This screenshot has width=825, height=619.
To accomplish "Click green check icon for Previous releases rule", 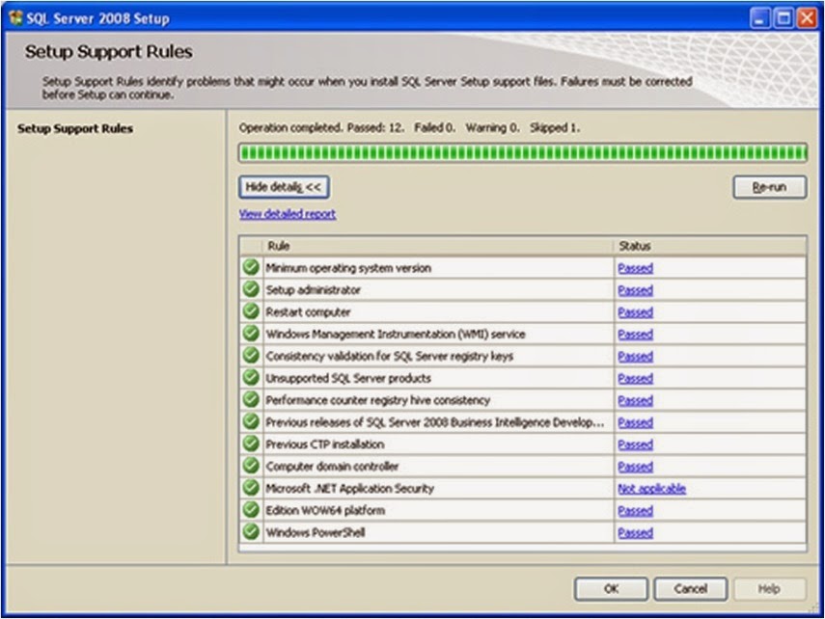I will click(251, 421).
